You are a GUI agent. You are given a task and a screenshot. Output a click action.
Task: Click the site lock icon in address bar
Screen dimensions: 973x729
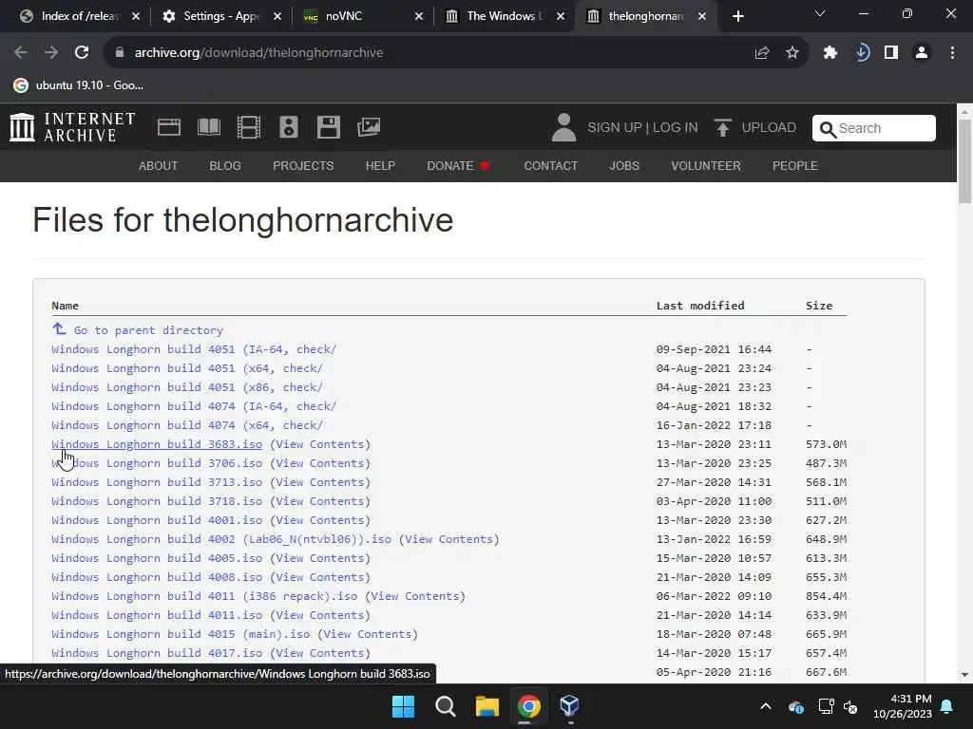[x=120, y=53]
